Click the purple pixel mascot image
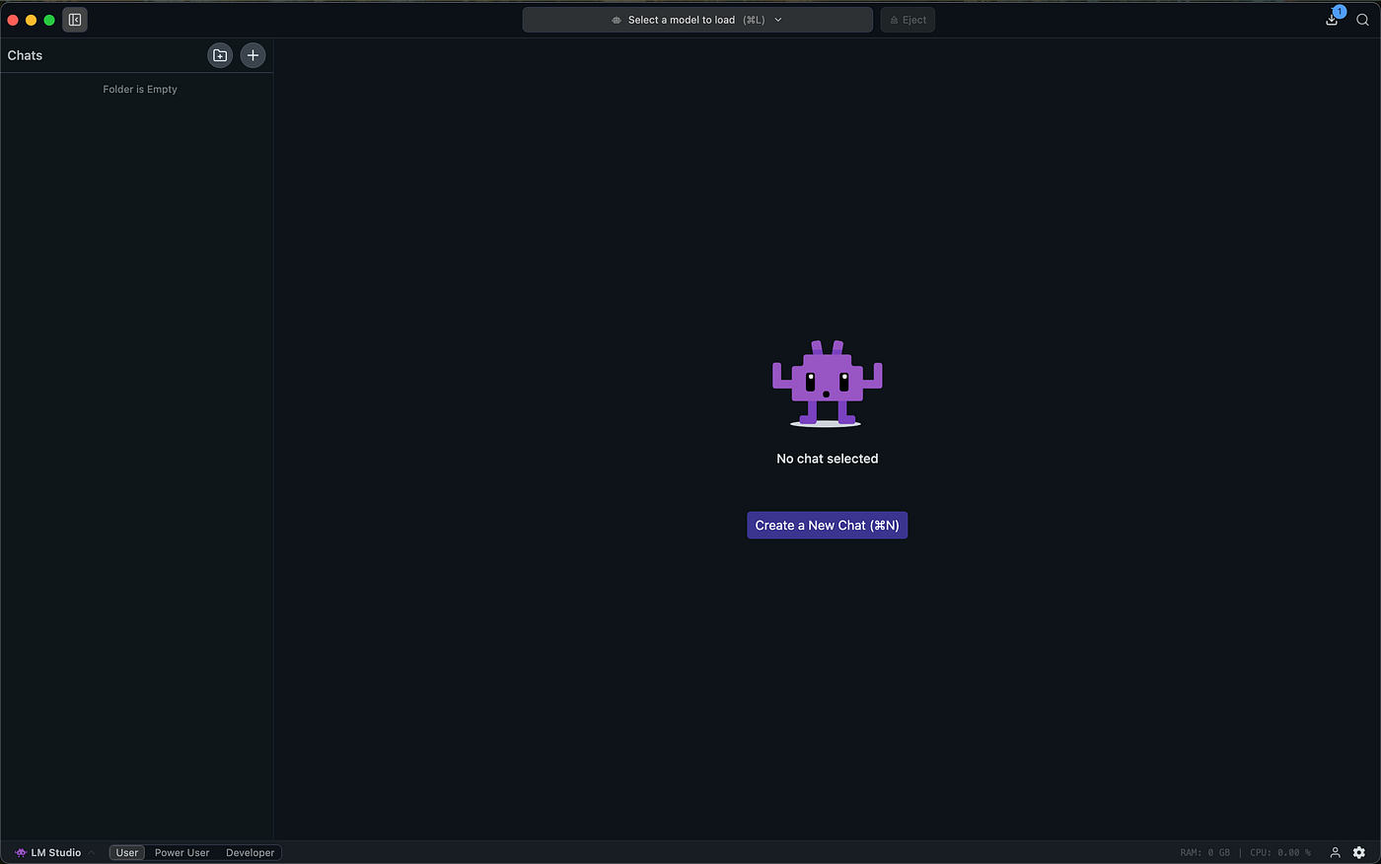Viewport: 1381px width, 864px height. pos(827,384)
